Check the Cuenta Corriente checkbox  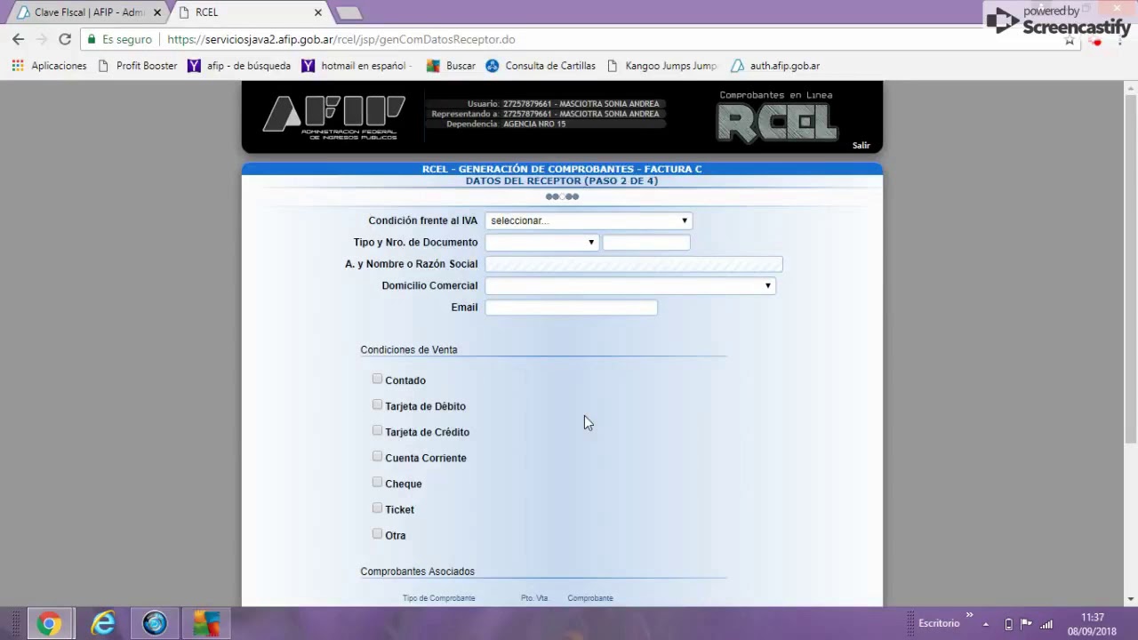(x=377, y=457)
